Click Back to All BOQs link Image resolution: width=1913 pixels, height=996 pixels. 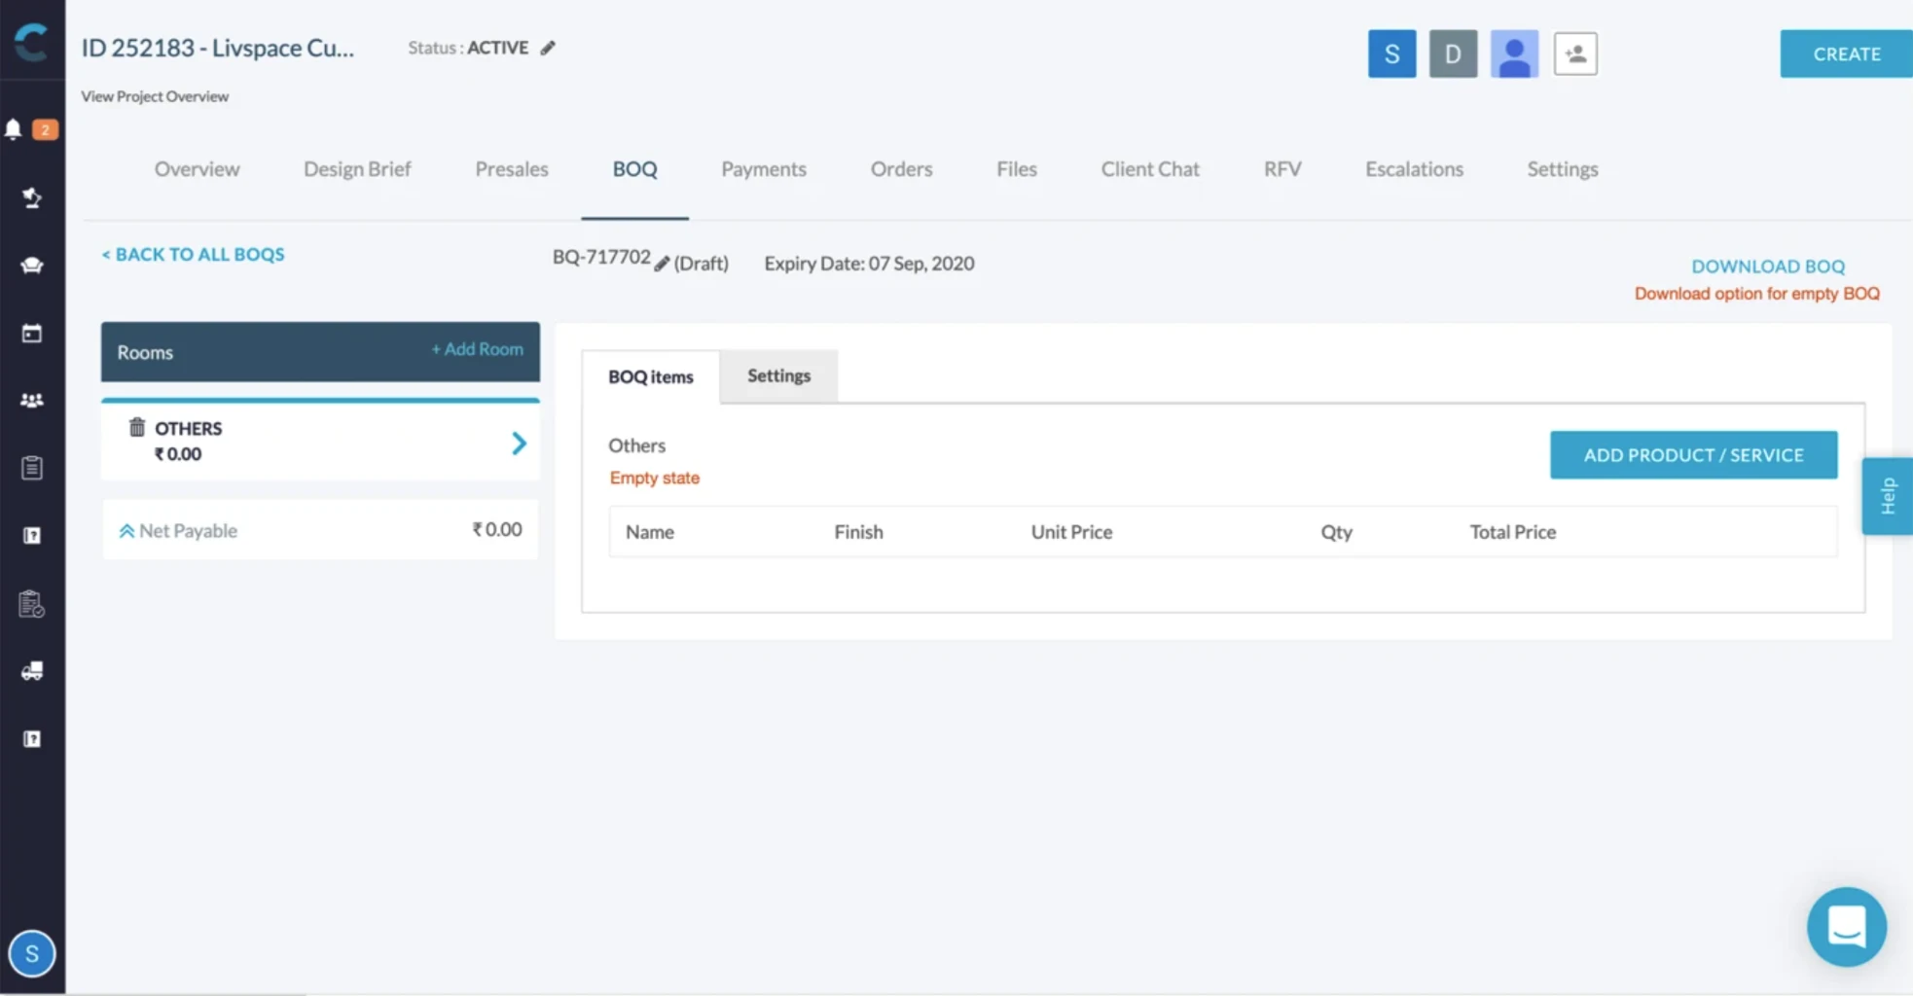tap(193, 254)
